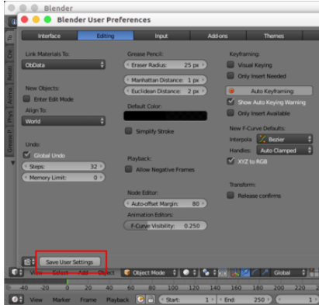The width and height of the screenshot is (319, 305).
Task: Click the render-only icon next to pivot
Action: (x=222, y=272)
